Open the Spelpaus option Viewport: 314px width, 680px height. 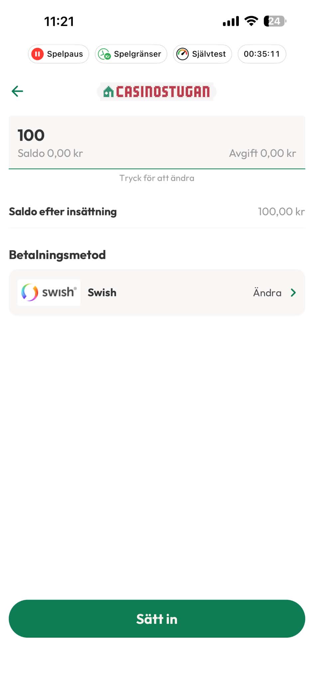59,54
